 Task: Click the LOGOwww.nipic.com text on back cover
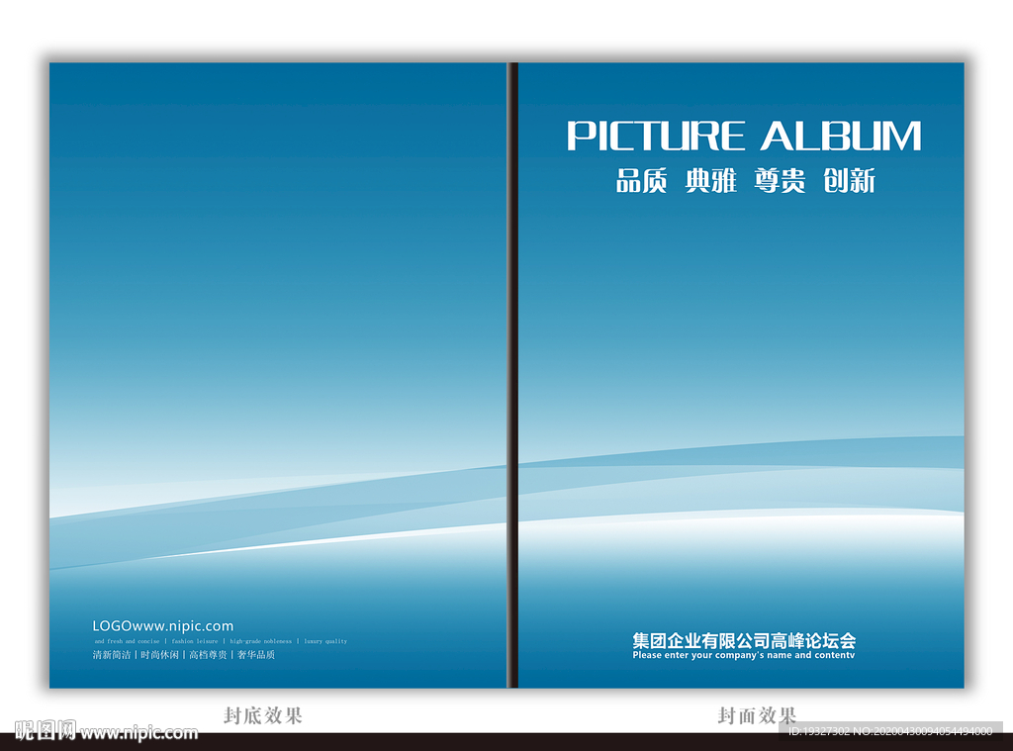click(163, 625)
